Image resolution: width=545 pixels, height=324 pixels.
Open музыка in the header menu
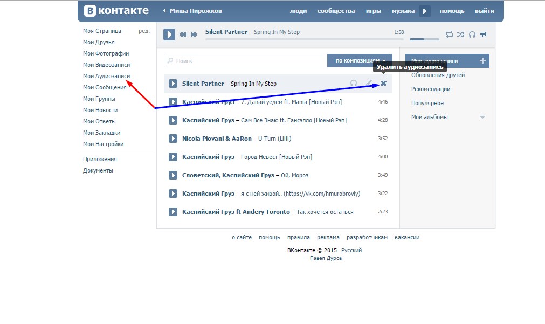tap(403, 11)
